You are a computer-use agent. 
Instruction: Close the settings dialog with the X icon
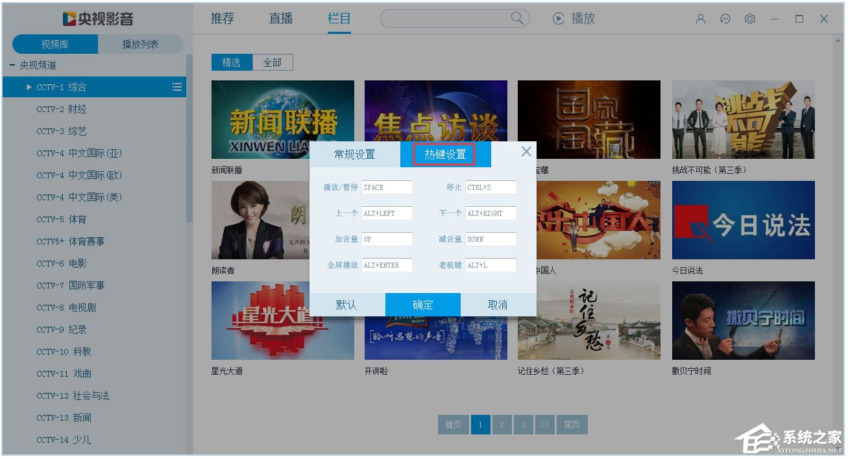(x=526, y=151)
